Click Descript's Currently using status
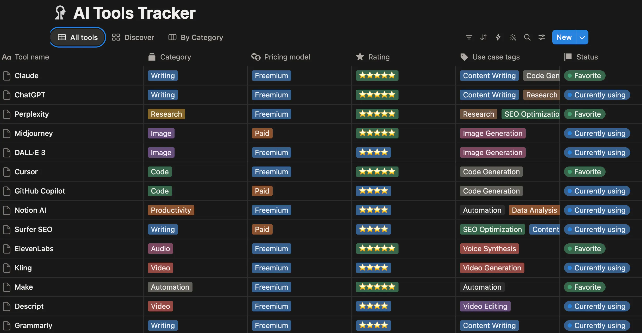 click(597, 306)
